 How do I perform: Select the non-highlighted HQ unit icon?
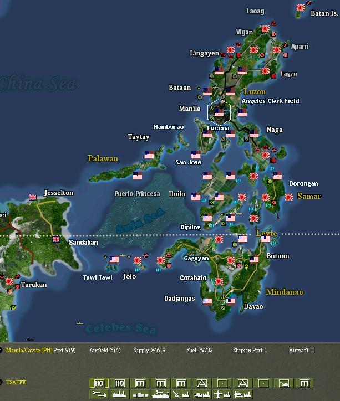click(x=120, y=383)
